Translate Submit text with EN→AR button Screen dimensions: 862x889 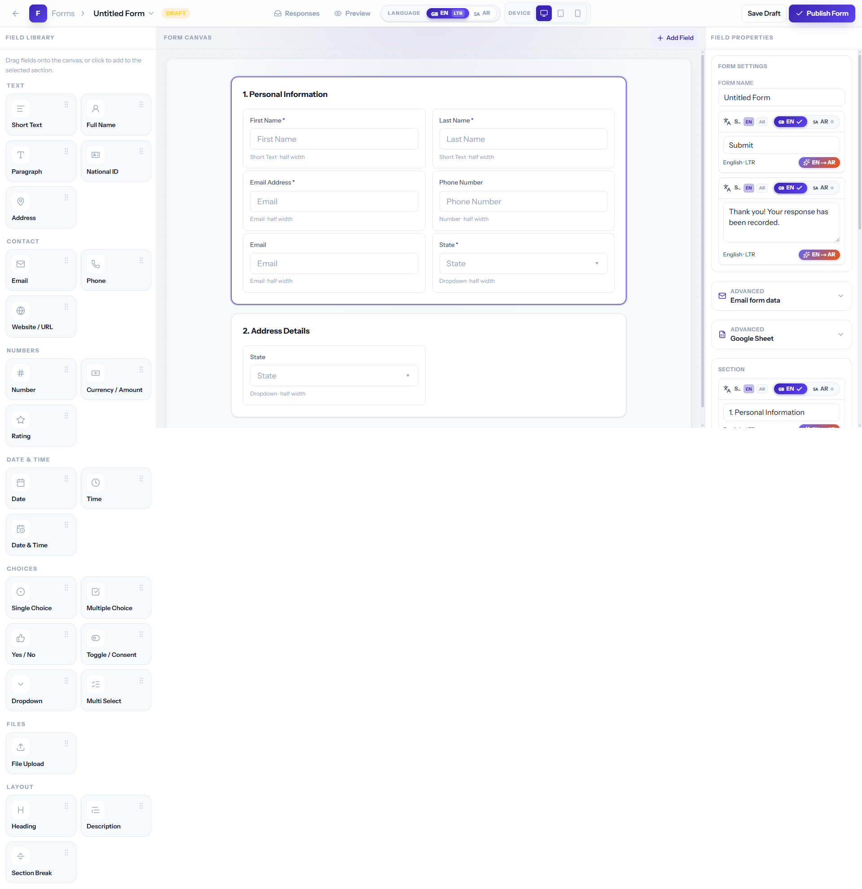coord(819,163)
